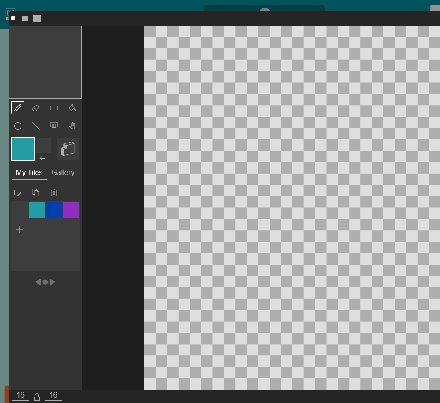
Task: Select the Hand pan tool
Action: coord(72,126)
